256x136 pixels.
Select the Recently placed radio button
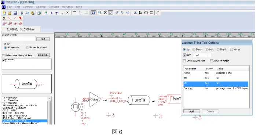(27, 47)
